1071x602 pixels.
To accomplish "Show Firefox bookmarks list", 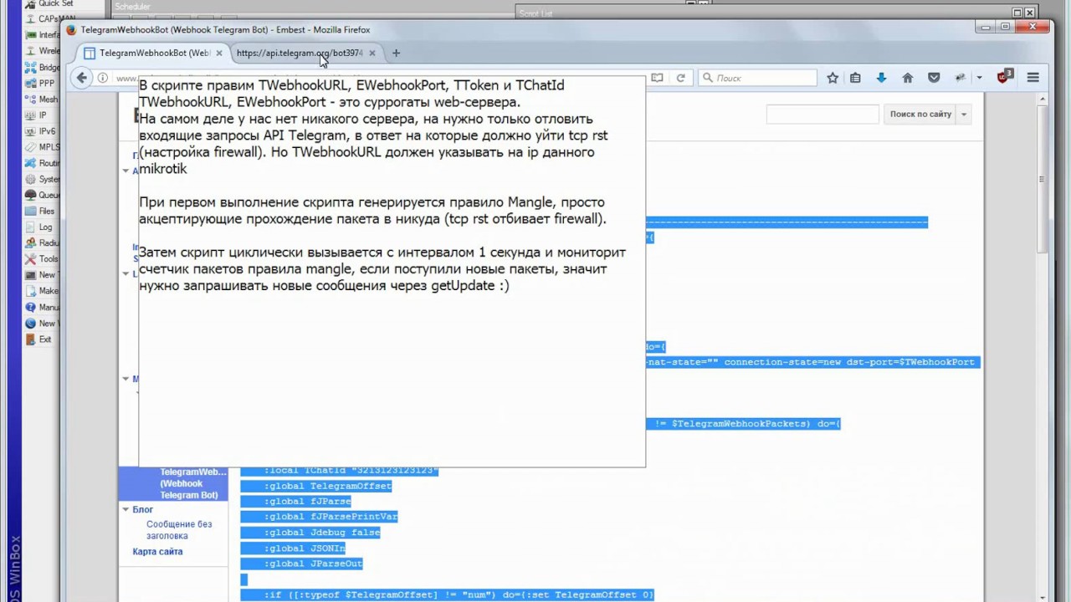I will [855, 78].
